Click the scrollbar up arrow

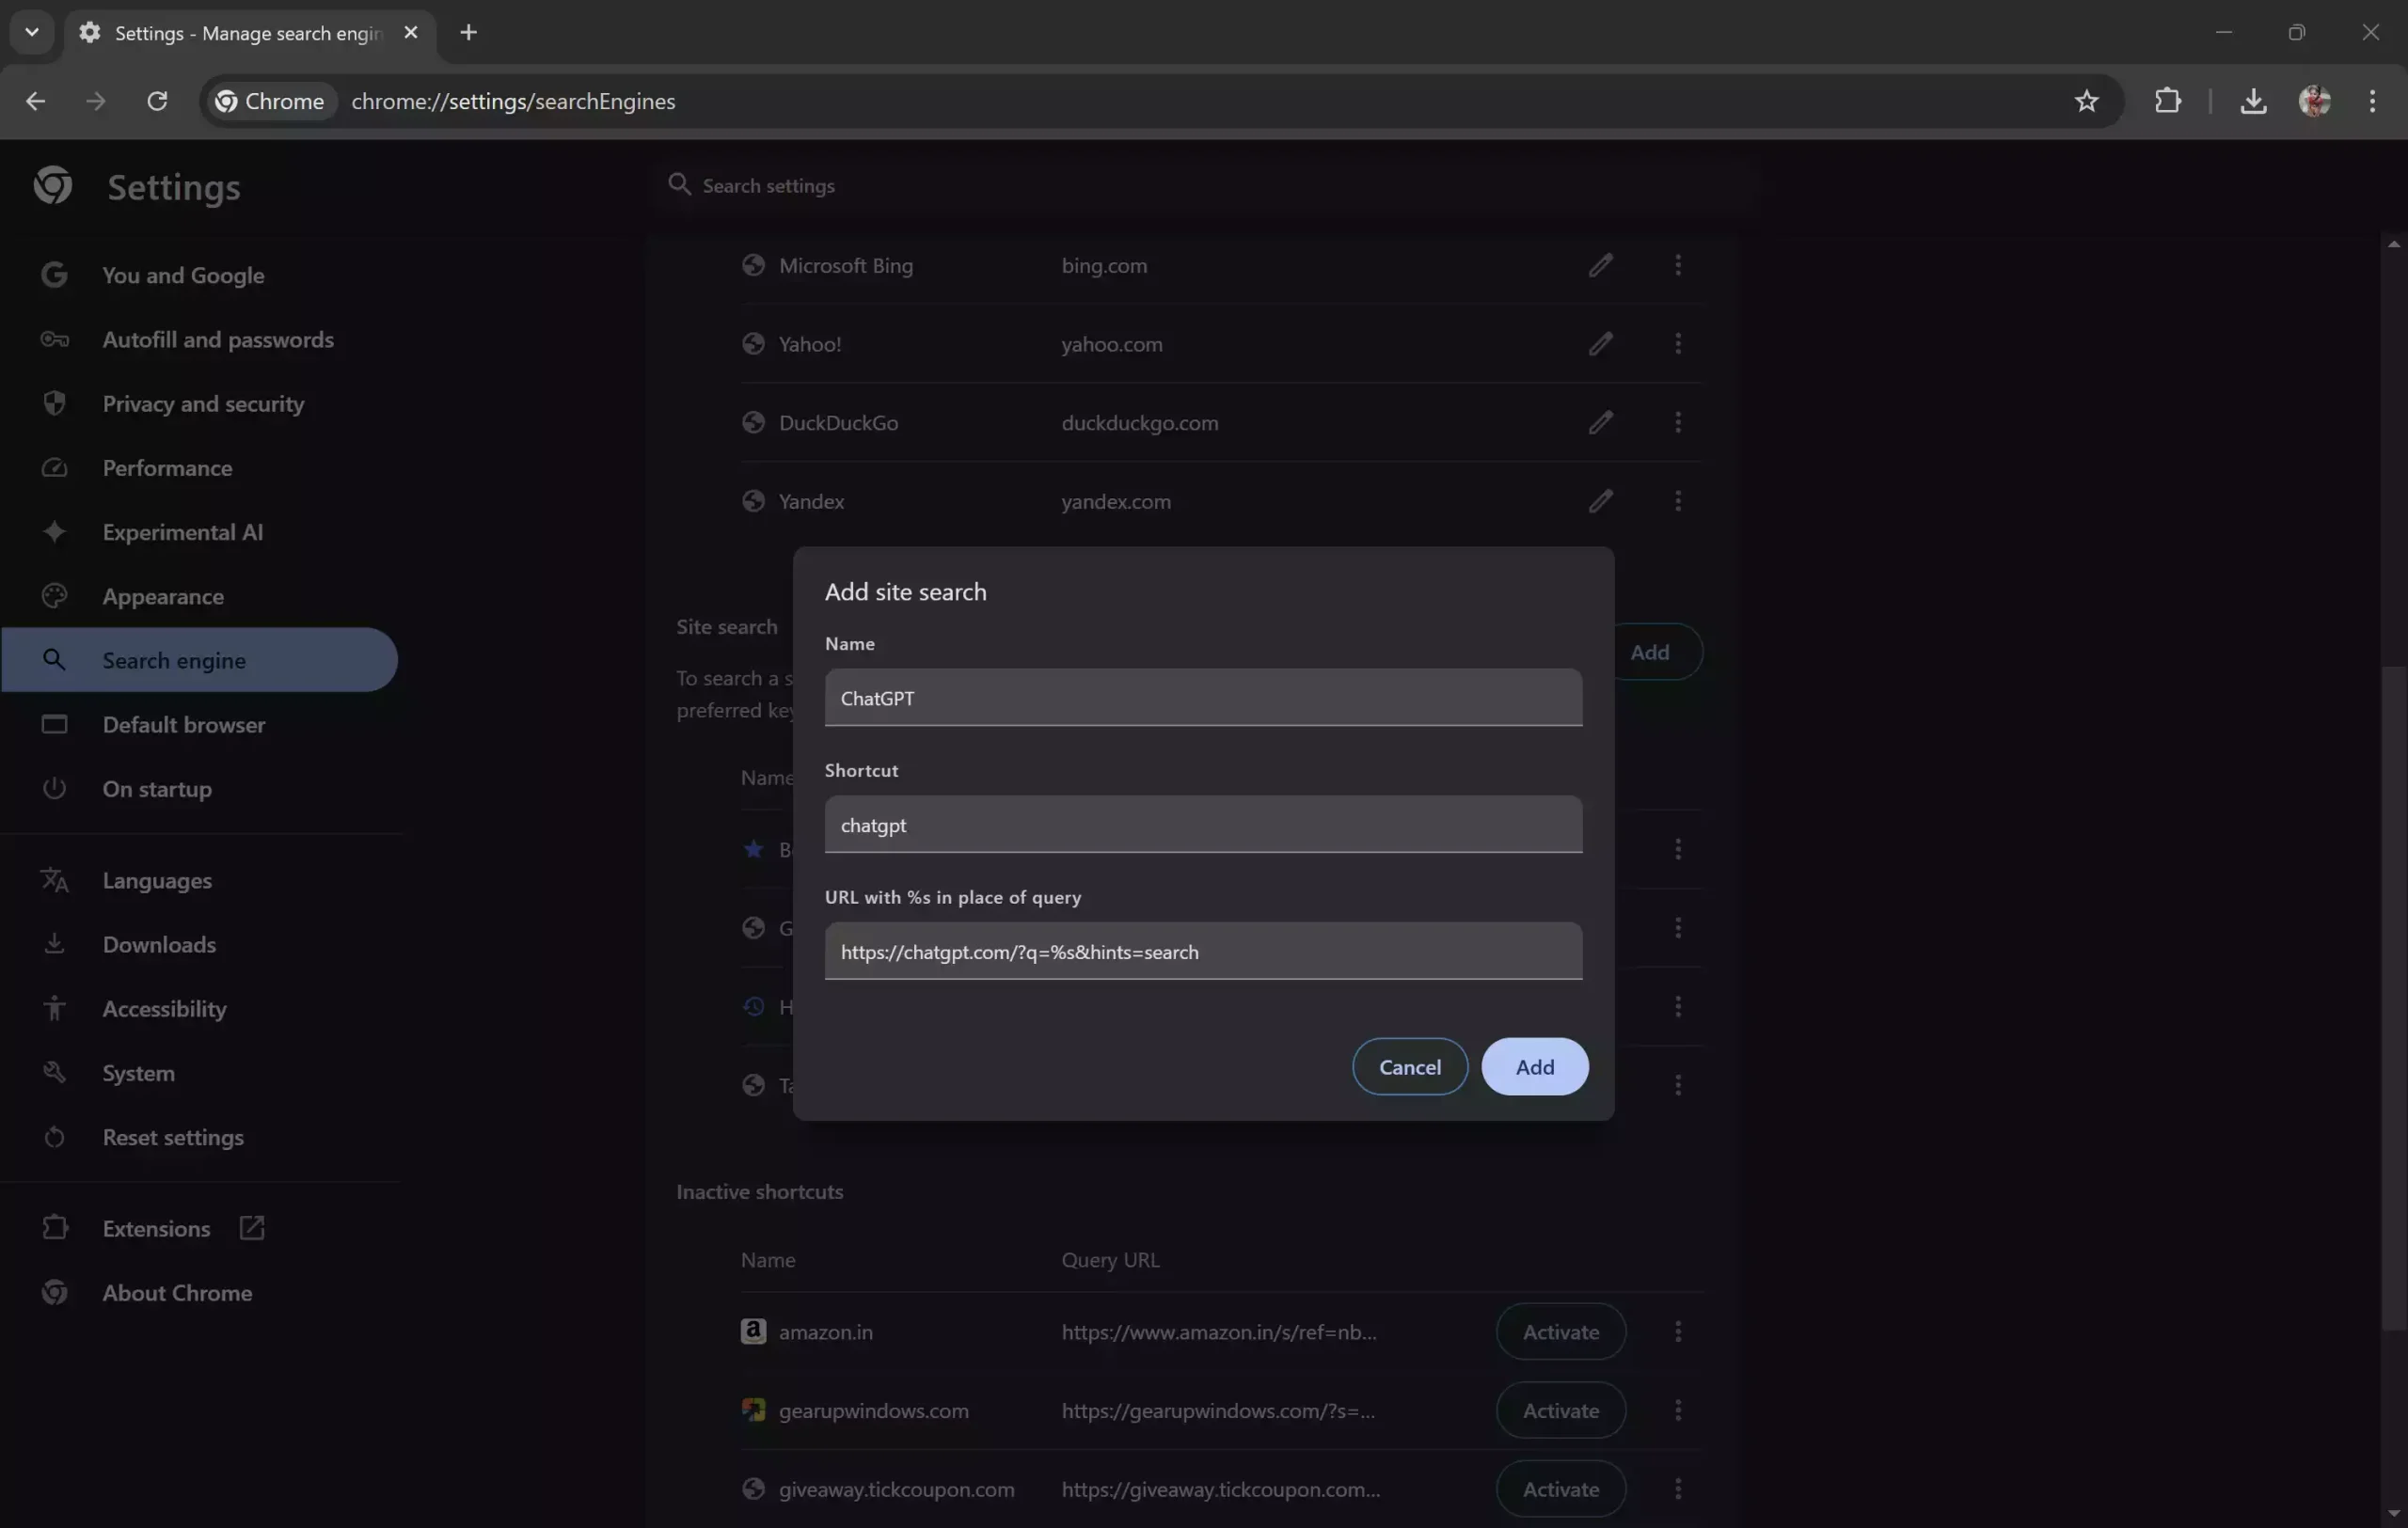pyautogui.click(x=2393, y=244)
